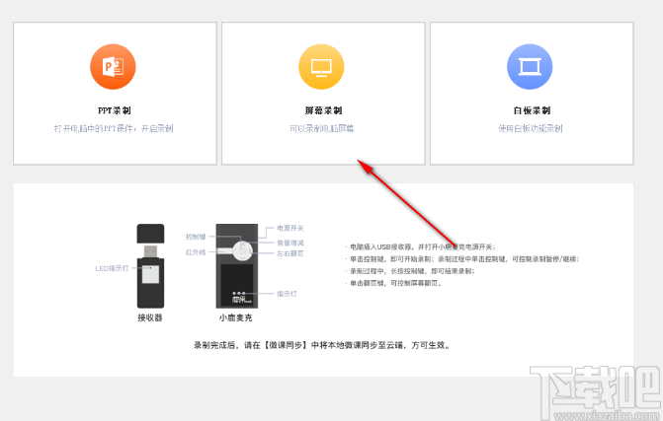Select the PPT录制 title text

pos(115,110)
